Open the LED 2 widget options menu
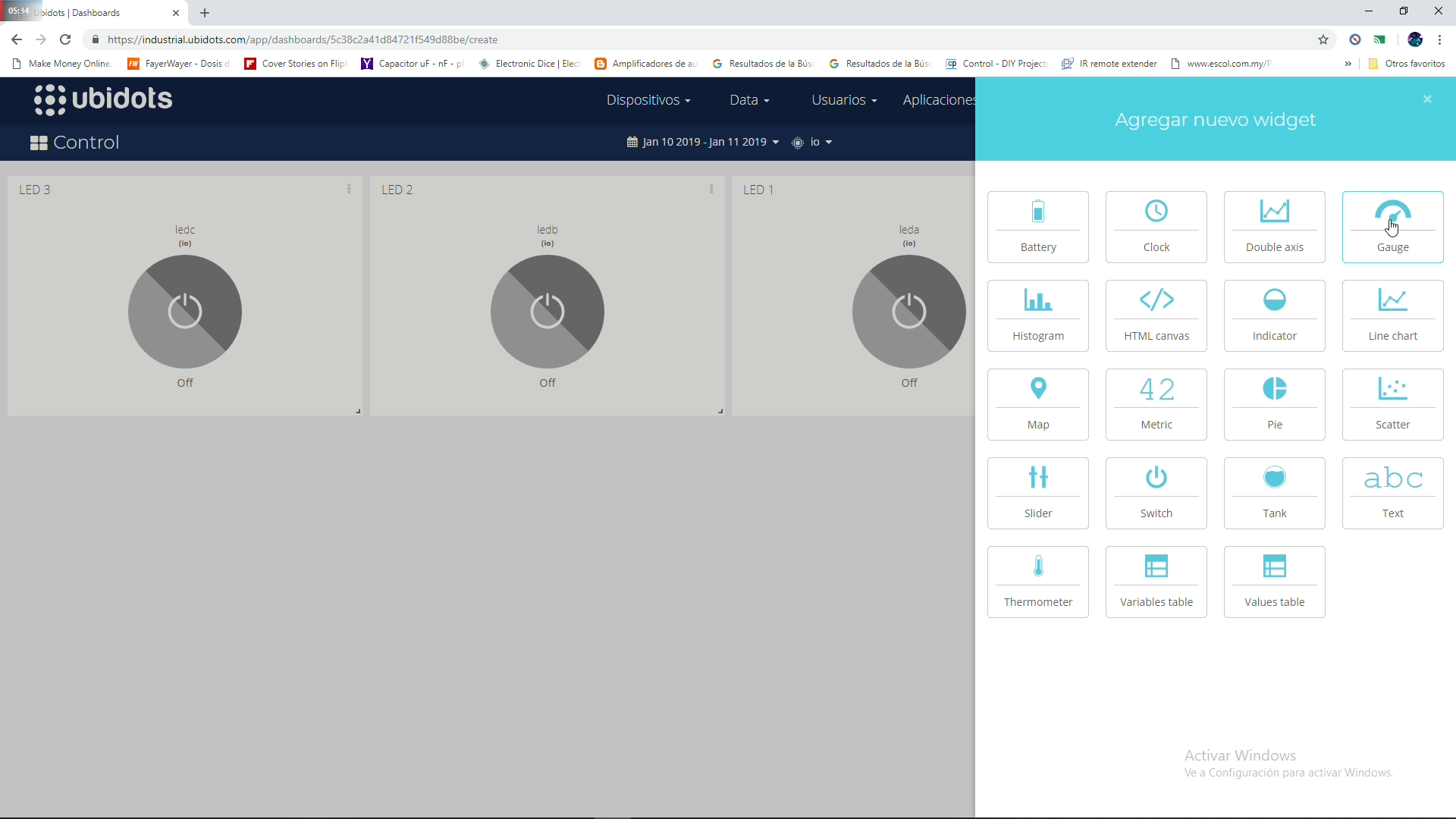Image resolution: width=1456 pixels, height=819 pixels. (711, 189)
